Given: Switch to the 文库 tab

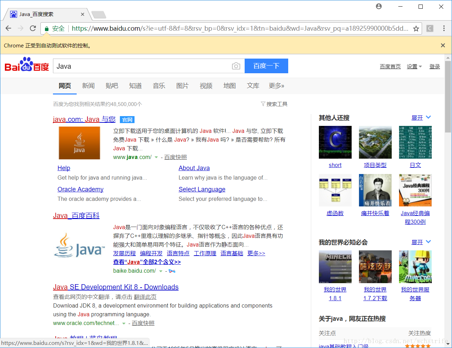Looking at the screenshot, I should click(x=253, y=86).
